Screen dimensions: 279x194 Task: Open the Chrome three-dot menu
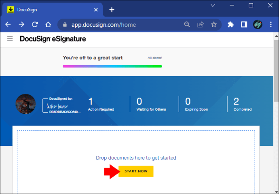[271, 24]
